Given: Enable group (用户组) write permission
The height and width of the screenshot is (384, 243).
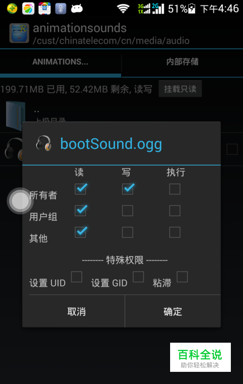Looking at the screenshot, I should click(128, 210).
